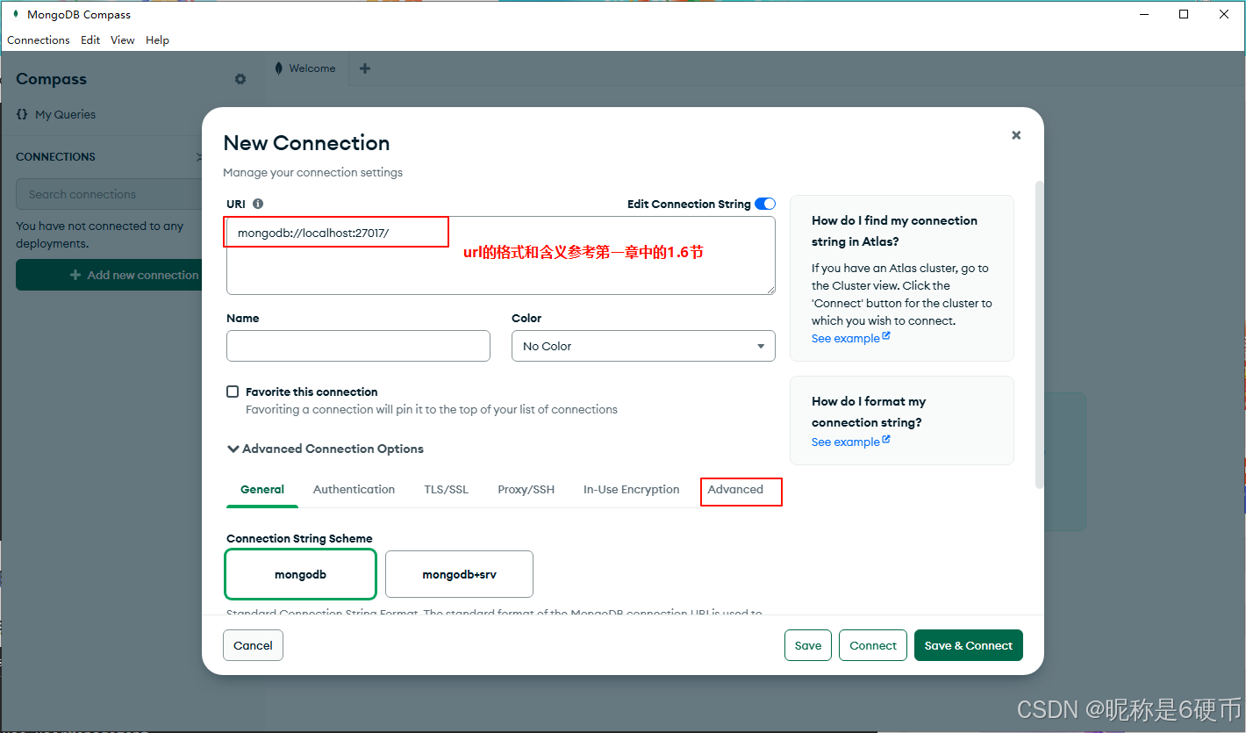Viewport: 1246px width, 733px height.
Task: Switch to the TLS/SSL tab
Action: (x=446, y=490)
